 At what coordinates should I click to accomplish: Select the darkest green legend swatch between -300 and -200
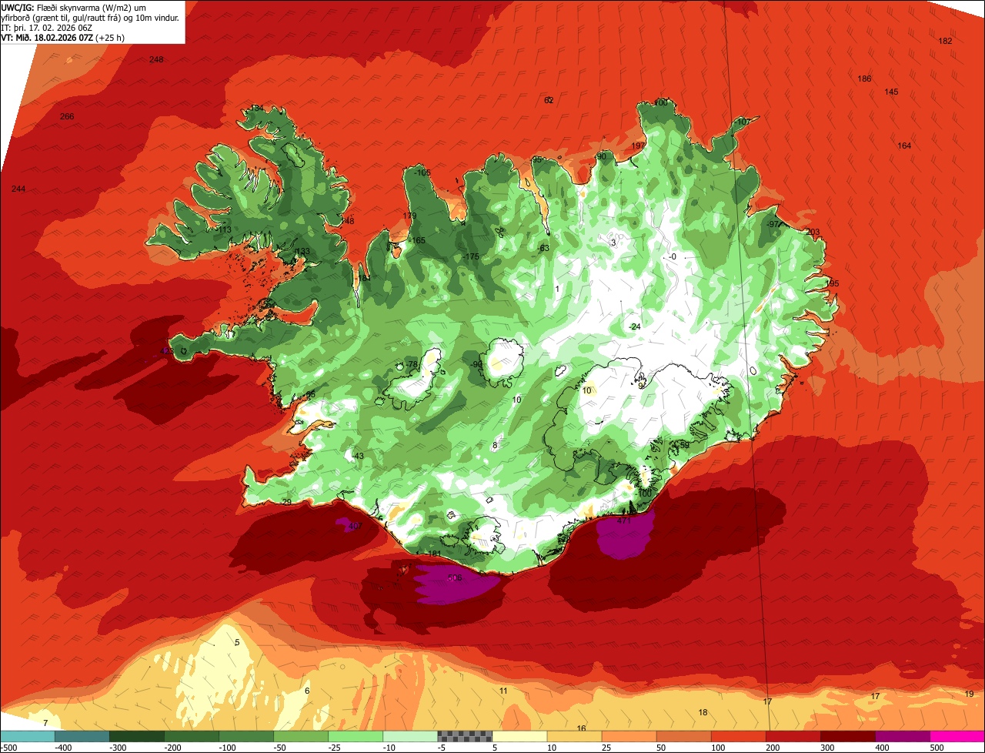137,736
